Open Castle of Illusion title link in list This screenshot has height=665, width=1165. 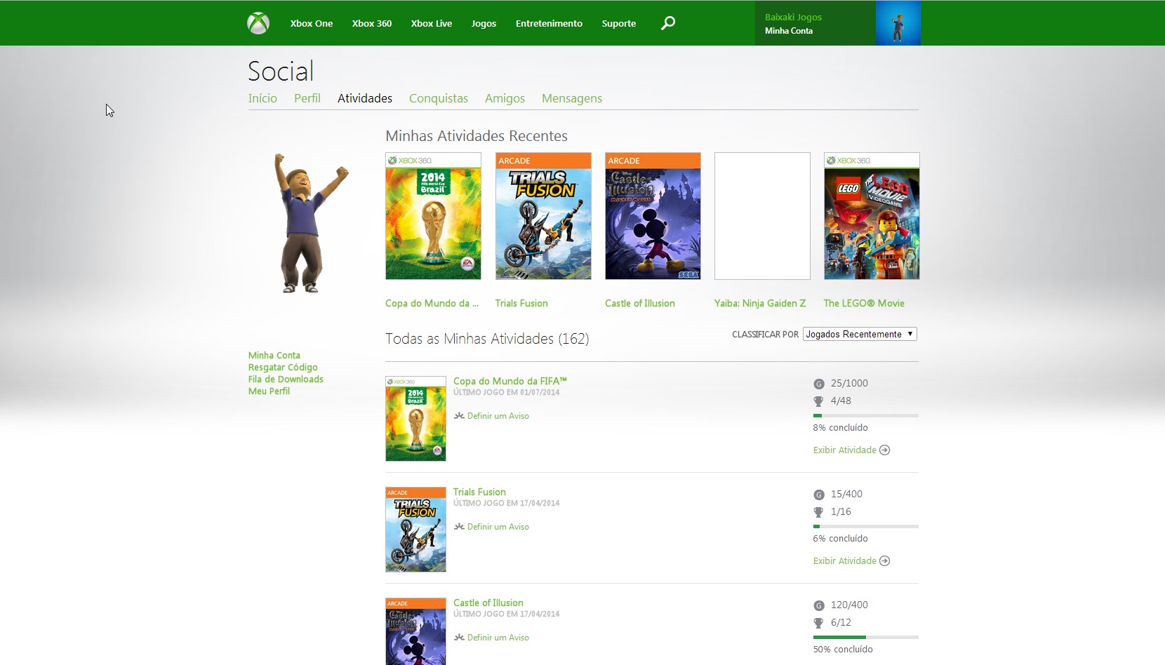[488, 603]
